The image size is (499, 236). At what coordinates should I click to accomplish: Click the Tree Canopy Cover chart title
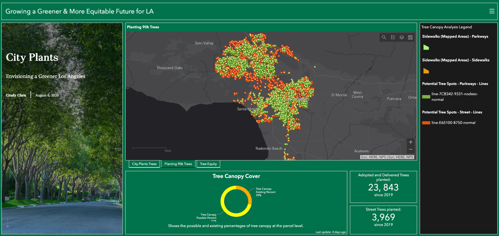point(236,176)
